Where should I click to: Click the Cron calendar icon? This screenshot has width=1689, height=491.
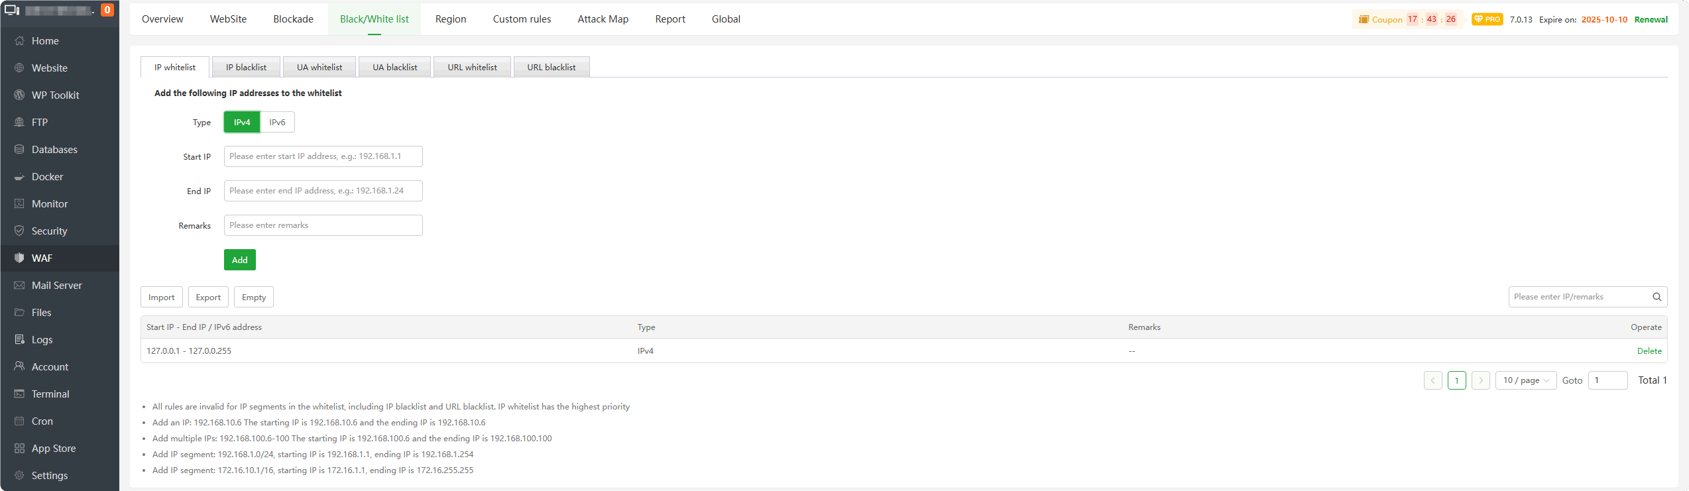[19, 421]
